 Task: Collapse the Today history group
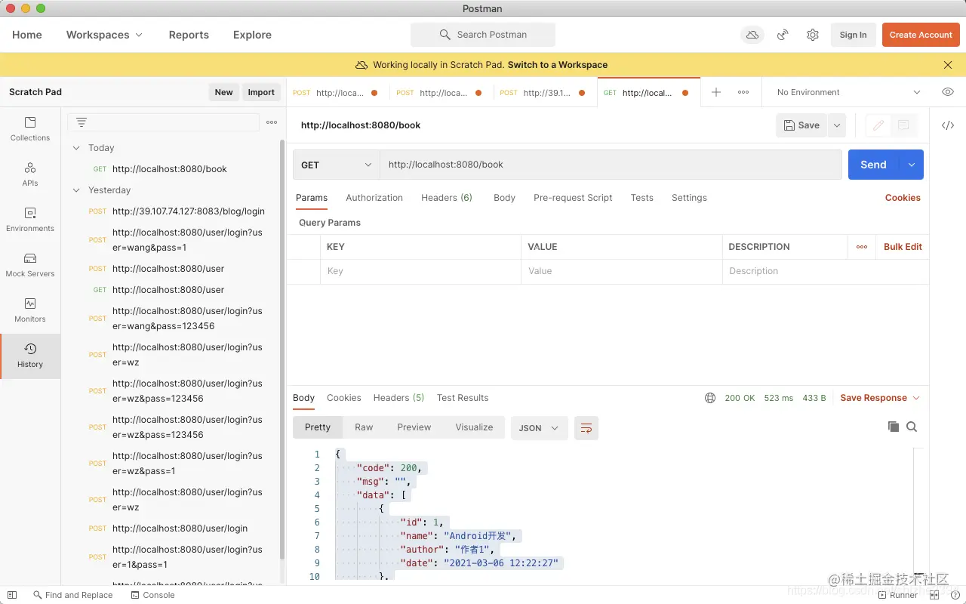(76, 148)
